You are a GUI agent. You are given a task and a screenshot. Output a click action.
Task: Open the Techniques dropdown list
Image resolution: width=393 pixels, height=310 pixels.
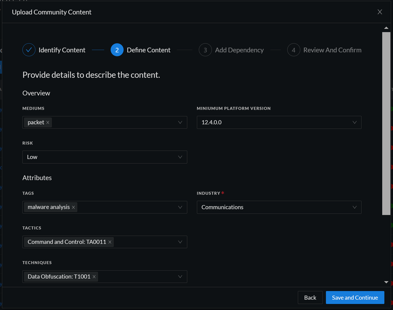pyautogui.click(x=180, y=277)
